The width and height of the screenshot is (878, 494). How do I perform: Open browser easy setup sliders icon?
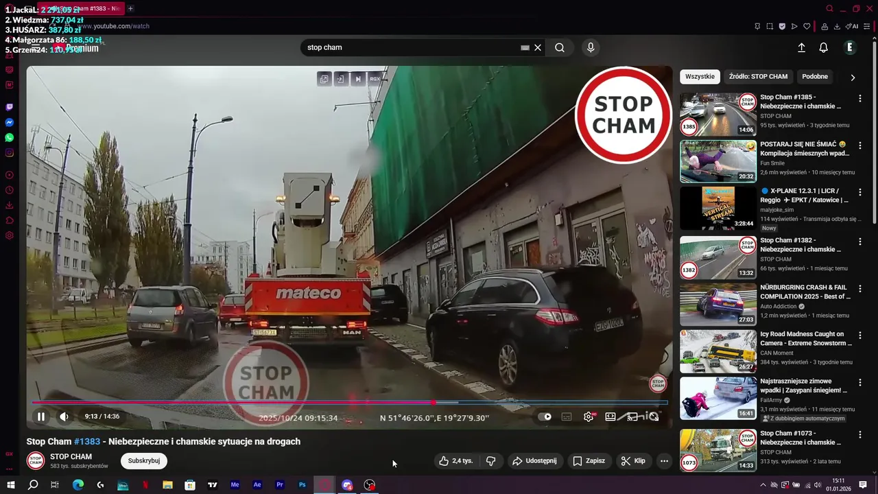(867, 27)
